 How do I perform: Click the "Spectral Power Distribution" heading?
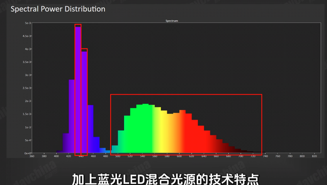click(x=58, y=9)
